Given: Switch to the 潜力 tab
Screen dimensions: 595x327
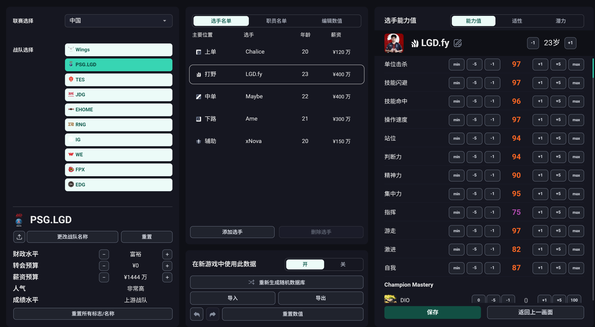Looking at the screenshot, I should [x=561, y=21].
